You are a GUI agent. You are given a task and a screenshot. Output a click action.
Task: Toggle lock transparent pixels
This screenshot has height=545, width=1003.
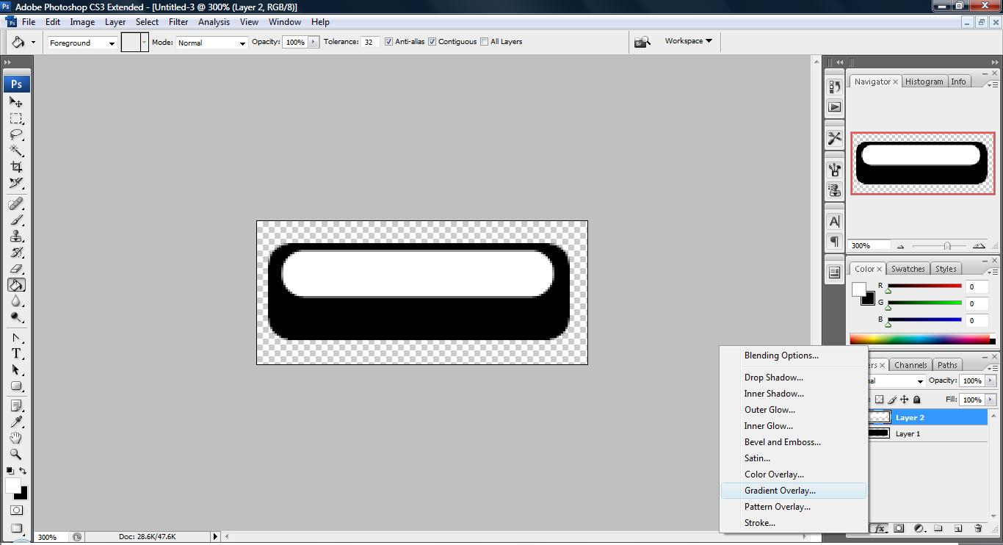point(880,400)
